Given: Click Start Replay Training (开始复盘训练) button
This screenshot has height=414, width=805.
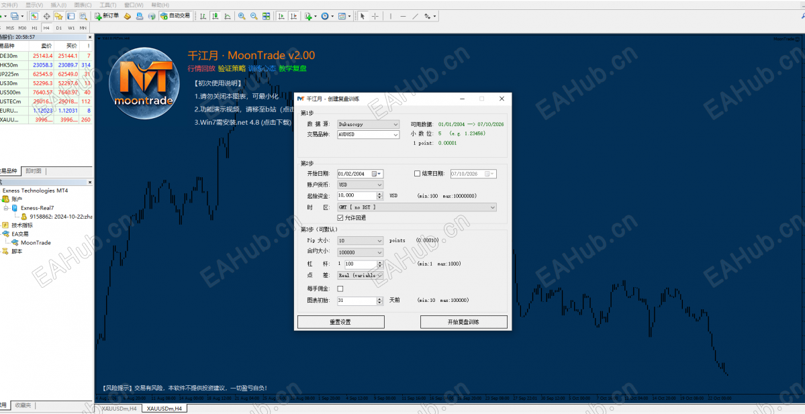Looking at the screenshot, I should point(463,322).
